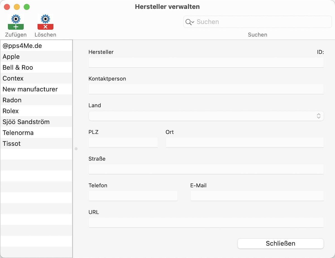The width and height of the screenshot is (335, 258).
Task: Click the E-Mail input field
Action: pyautogui.click(x=257, y=196)
